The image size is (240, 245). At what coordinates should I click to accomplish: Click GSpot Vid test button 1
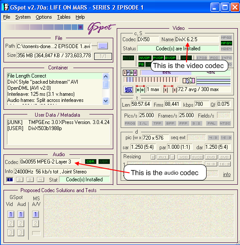coord(11,214)
